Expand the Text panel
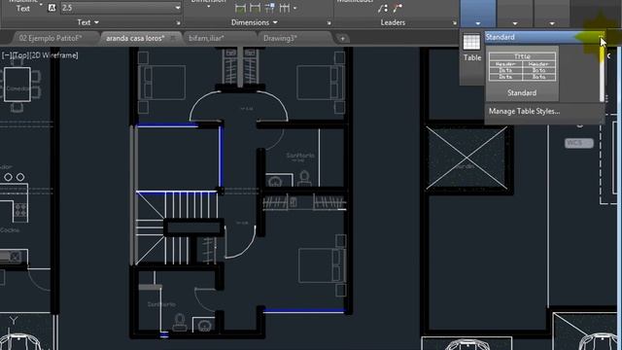 point(88,22)
